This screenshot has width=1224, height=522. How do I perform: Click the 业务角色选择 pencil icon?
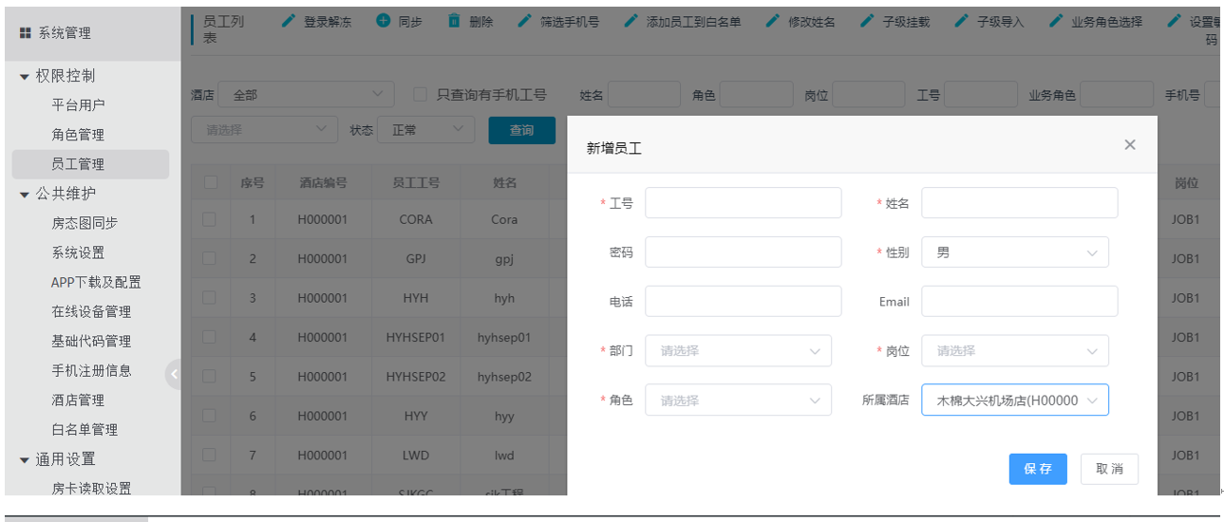coord(1056,21)
